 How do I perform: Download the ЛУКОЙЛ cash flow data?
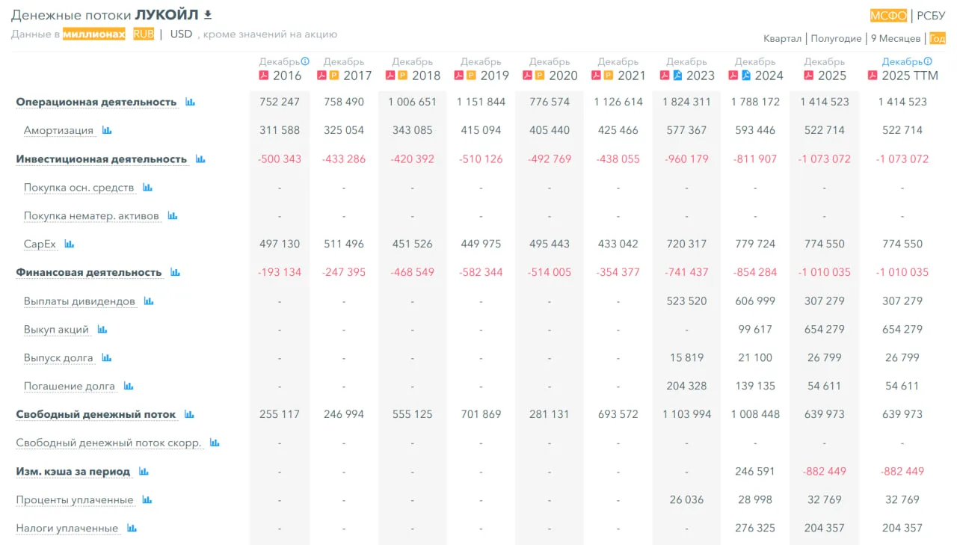pyautogui.click(x=208, y=15)
